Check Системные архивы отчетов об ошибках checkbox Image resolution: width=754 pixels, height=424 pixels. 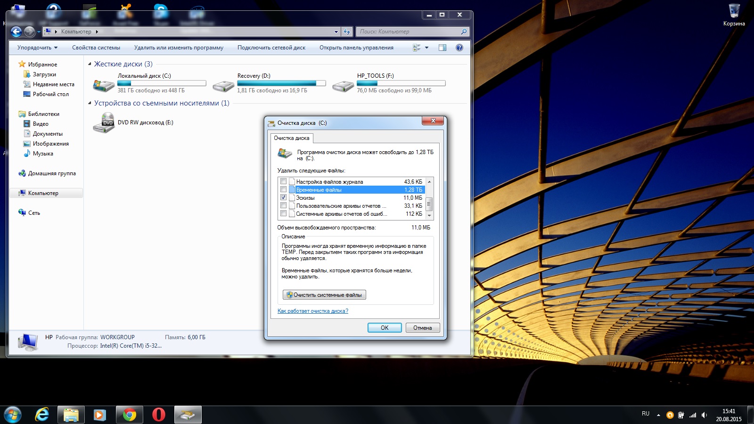(x=283, y=213)
